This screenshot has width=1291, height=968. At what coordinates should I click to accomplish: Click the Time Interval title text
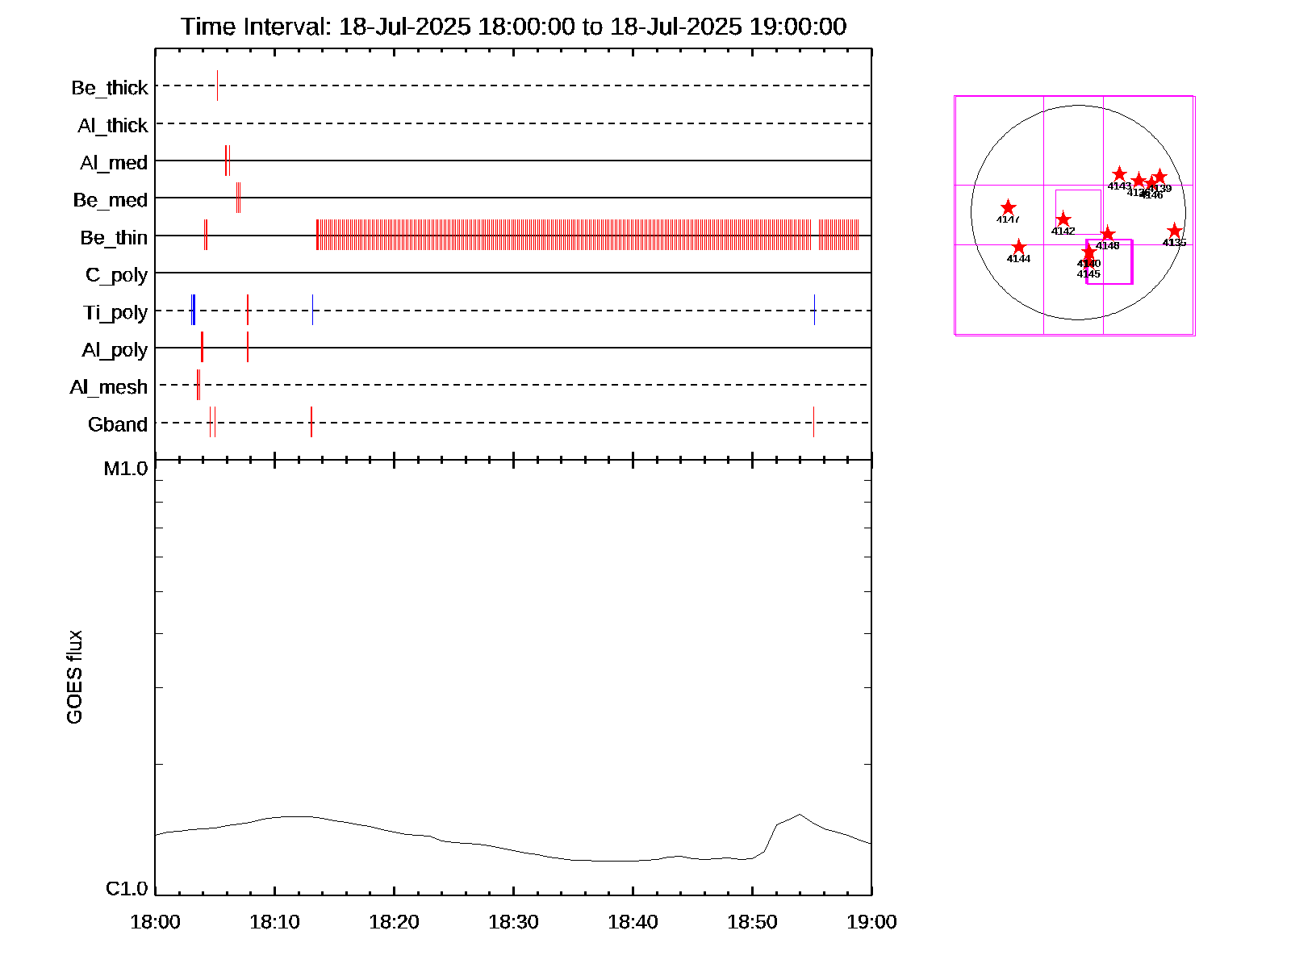(x=513, y=27)
